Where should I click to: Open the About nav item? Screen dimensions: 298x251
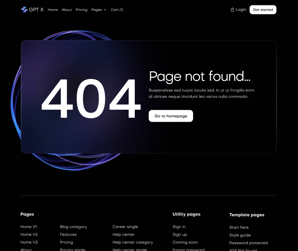click(x=67, y=10)
